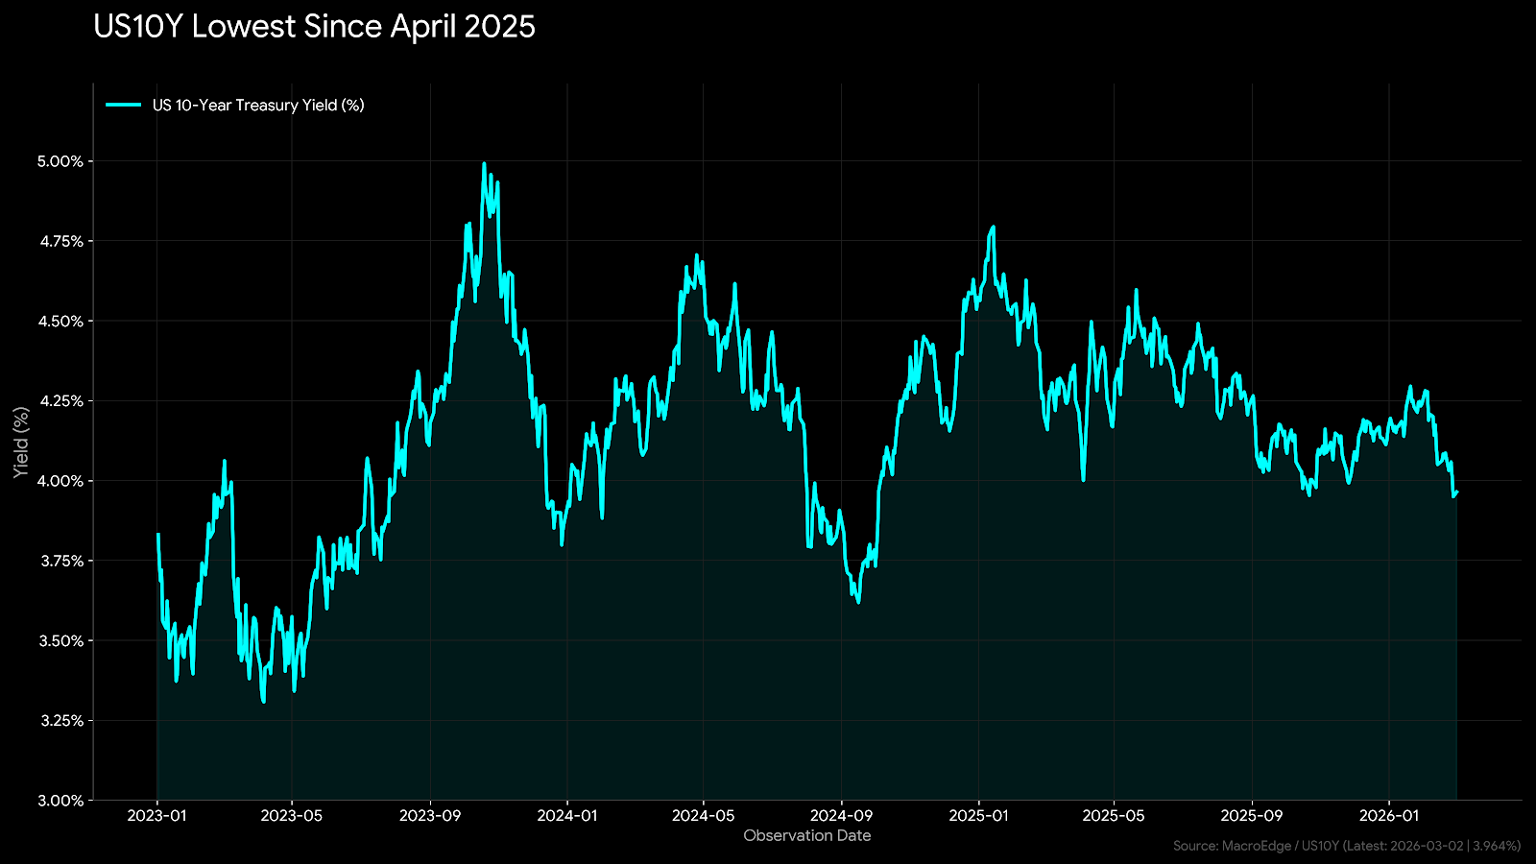The height and width of the screenshot is (864, 1536).
Task: Click the y-axis label 5.00%
Action: pyautogui.click(x=60, y=161)
